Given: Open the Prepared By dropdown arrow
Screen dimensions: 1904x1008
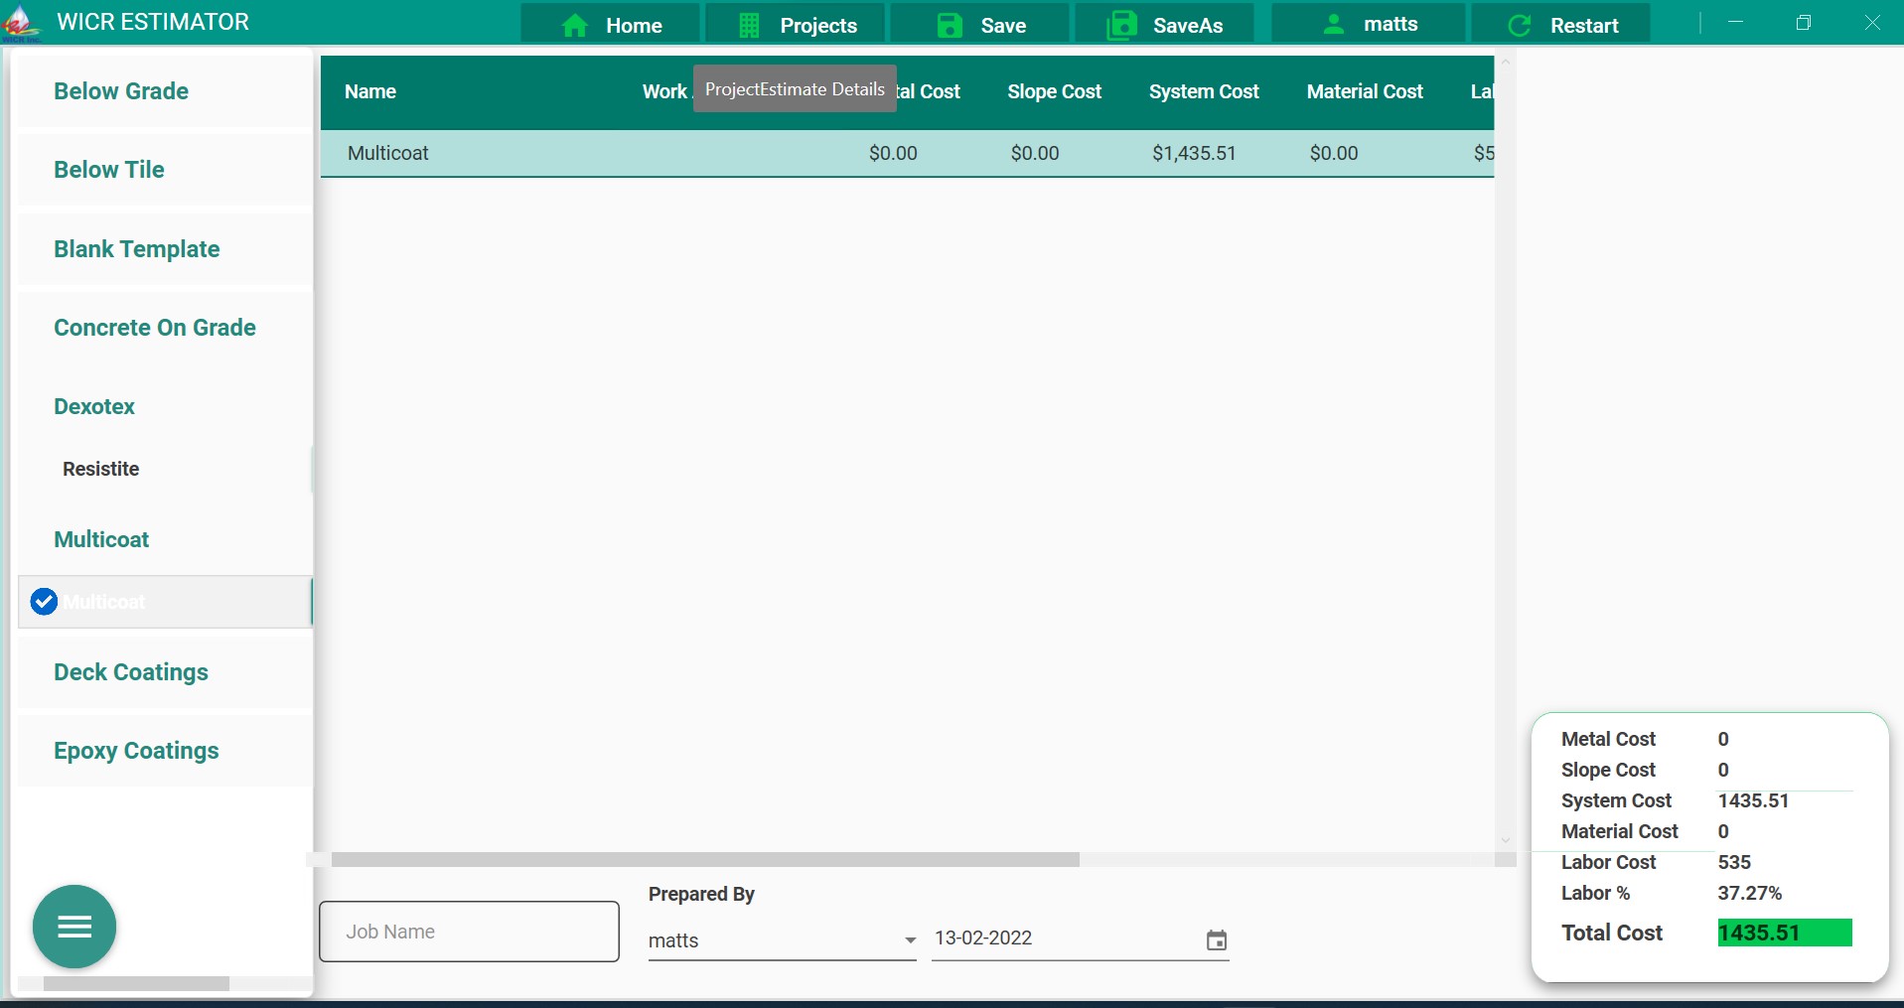Looking at the screenshot, I should [910, 940].
